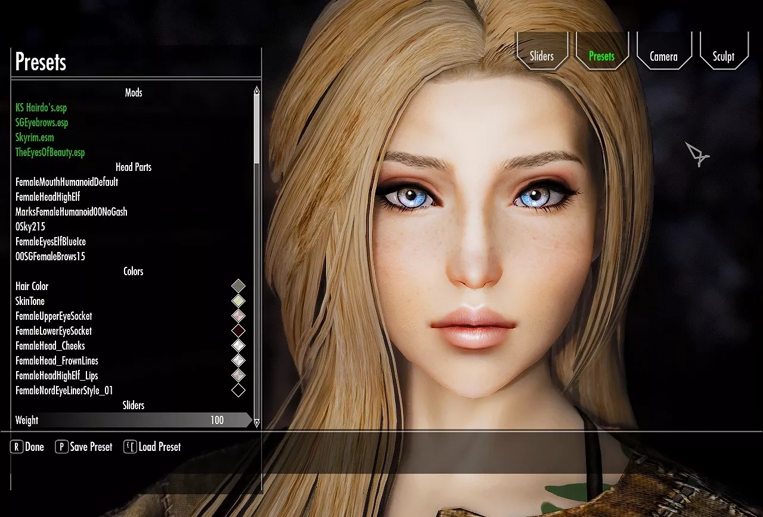
Task: Select 0Sky215 head part entry
Action: pos(30,227)
